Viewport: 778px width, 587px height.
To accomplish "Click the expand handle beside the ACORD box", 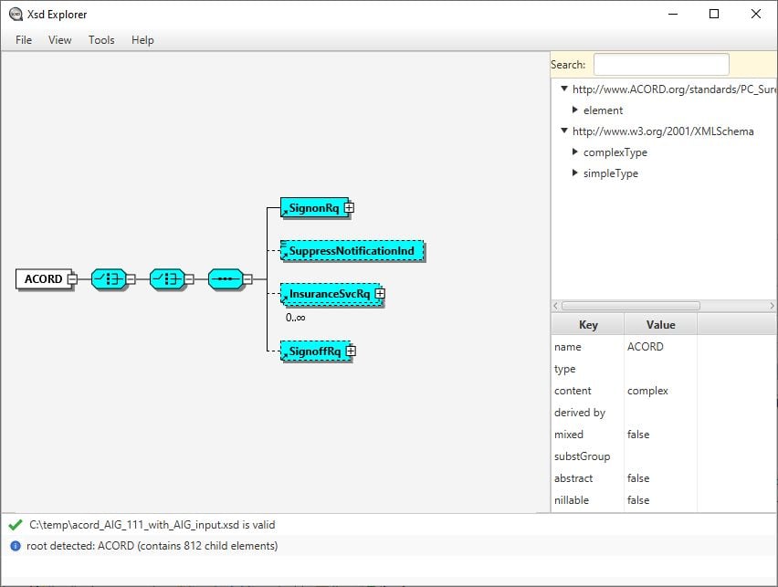I will tap(70, 278).
